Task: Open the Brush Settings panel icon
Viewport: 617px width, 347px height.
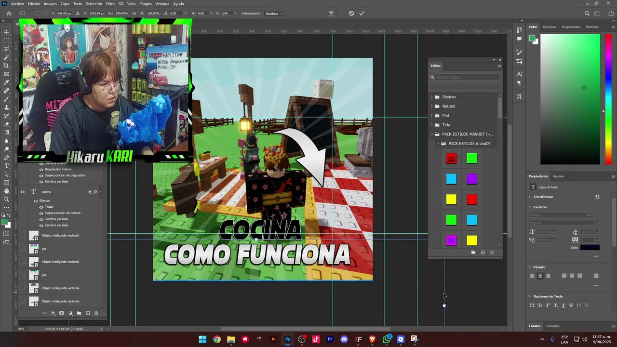Action: 519,52
